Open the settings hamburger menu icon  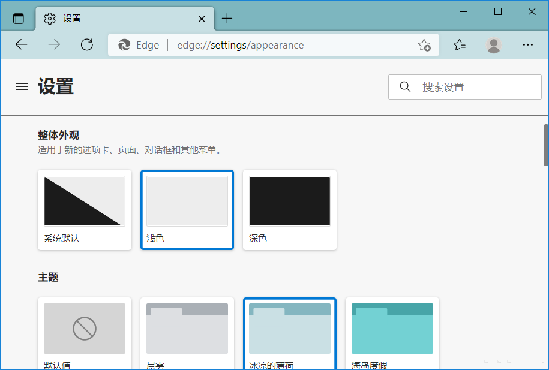pyautogui.click(x=22, y=86)
